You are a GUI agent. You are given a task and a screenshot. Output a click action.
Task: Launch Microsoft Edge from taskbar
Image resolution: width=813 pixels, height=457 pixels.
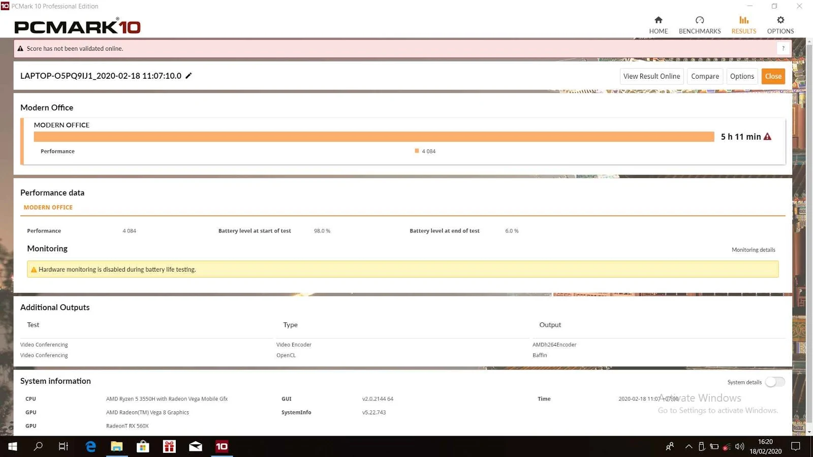[x=90, y=446]
